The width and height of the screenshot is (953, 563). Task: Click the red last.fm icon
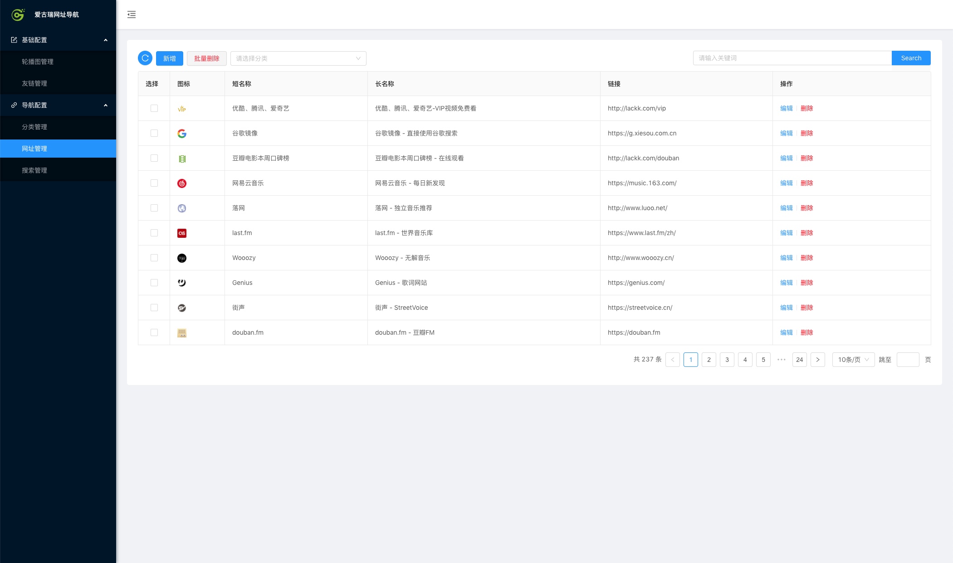pos(182,233)
